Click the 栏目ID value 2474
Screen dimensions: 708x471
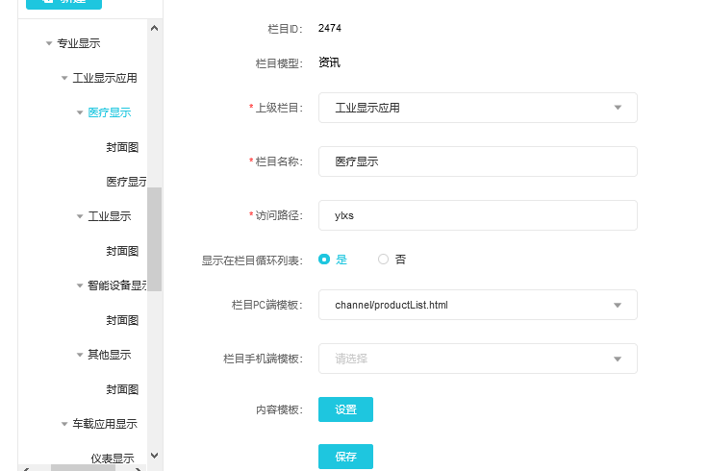(x=330, y=28)
